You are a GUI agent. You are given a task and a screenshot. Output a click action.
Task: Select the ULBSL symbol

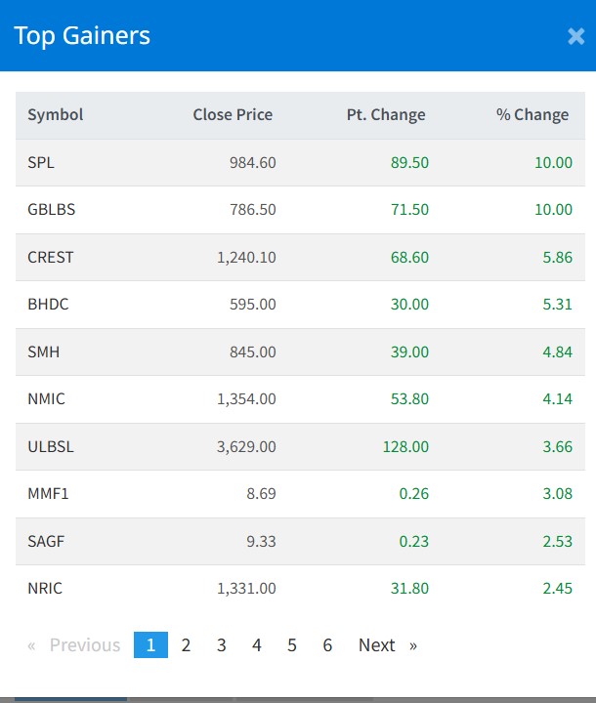(x=51, y=447)
